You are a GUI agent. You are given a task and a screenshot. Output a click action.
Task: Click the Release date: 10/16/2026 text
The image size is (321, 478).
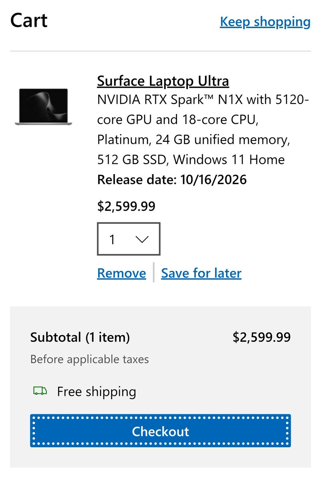click(x=172, y=180)
